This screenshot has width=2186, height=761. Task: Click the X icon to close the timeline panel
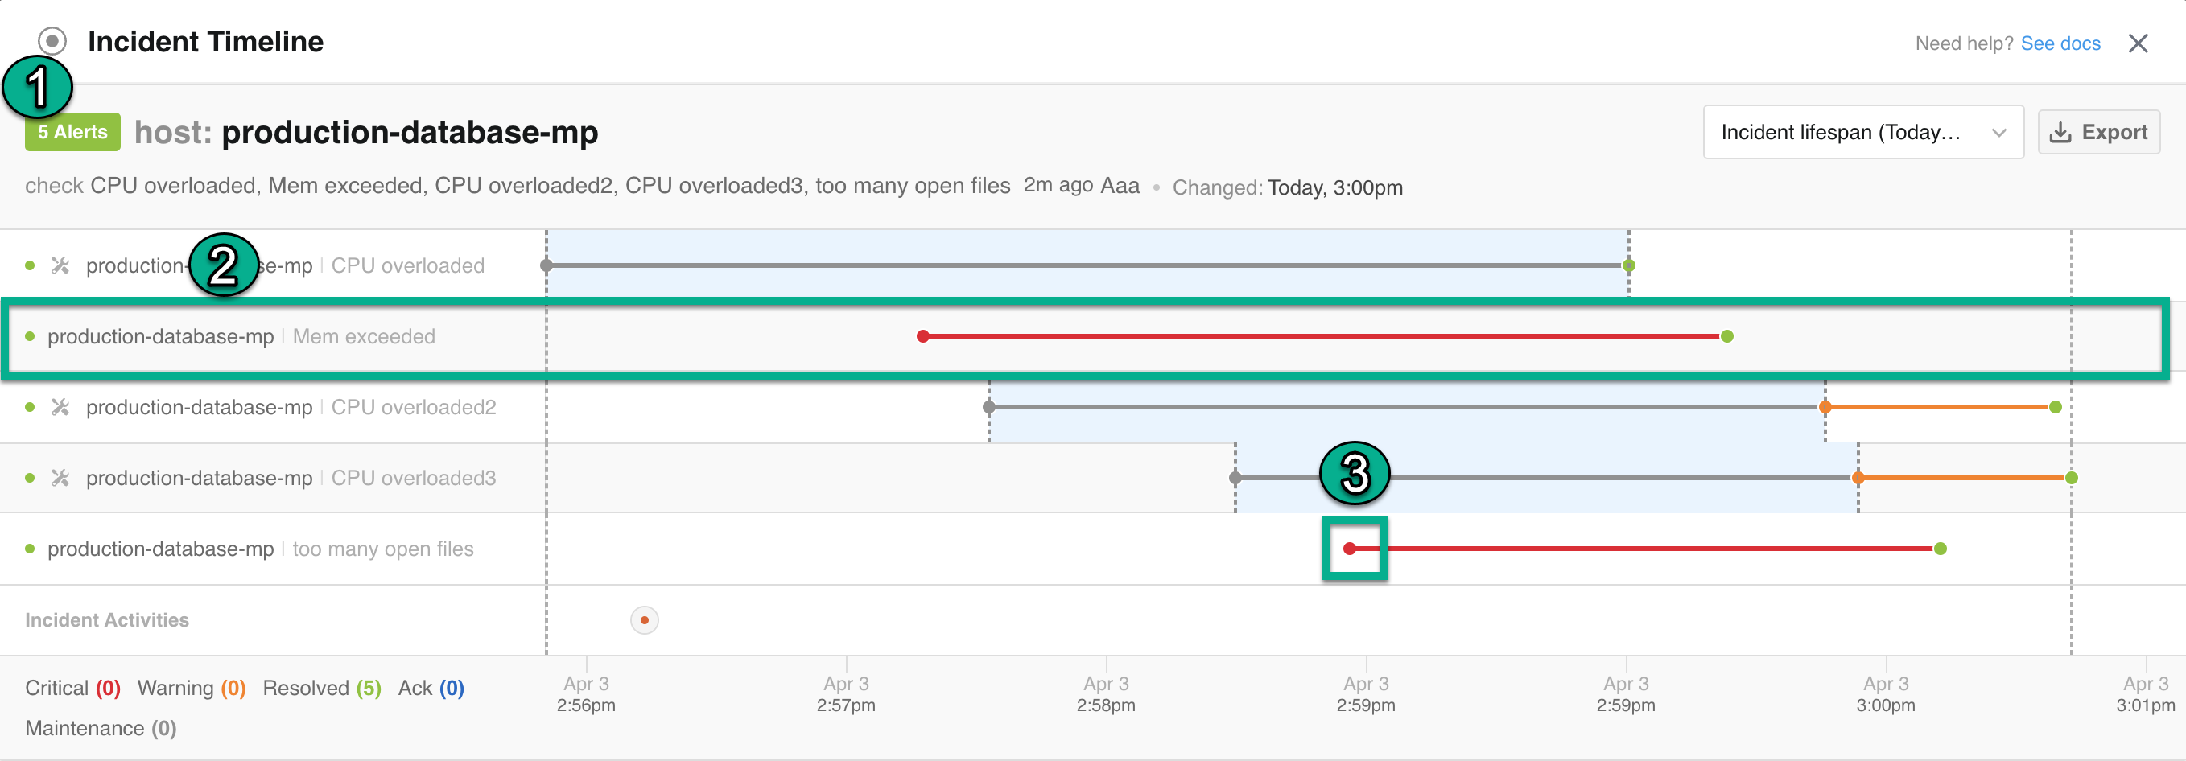click(x=2139, y=43)
